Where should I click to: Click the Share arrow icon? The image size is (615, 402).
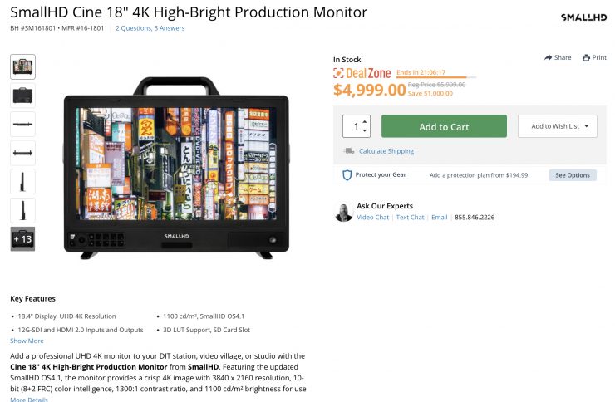549,58
